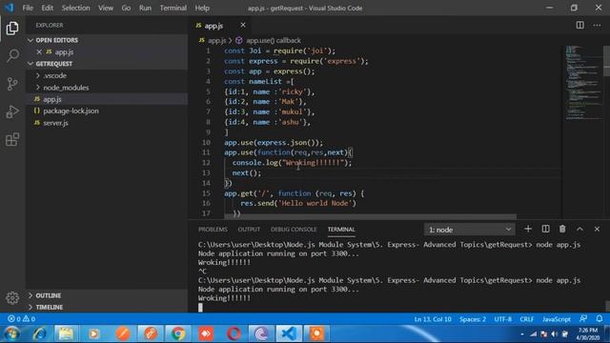This screenshot has width=610, height=343.
Task: Expand the node_modules folder
Action: pyautogui.click(x=107, y=88)
